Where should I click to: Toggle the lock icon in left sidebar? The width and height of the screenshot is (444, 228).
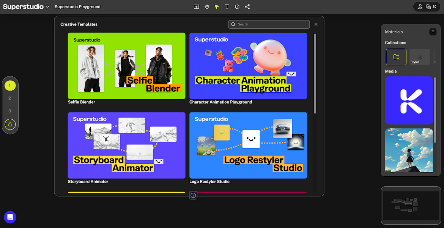[10, 124]
